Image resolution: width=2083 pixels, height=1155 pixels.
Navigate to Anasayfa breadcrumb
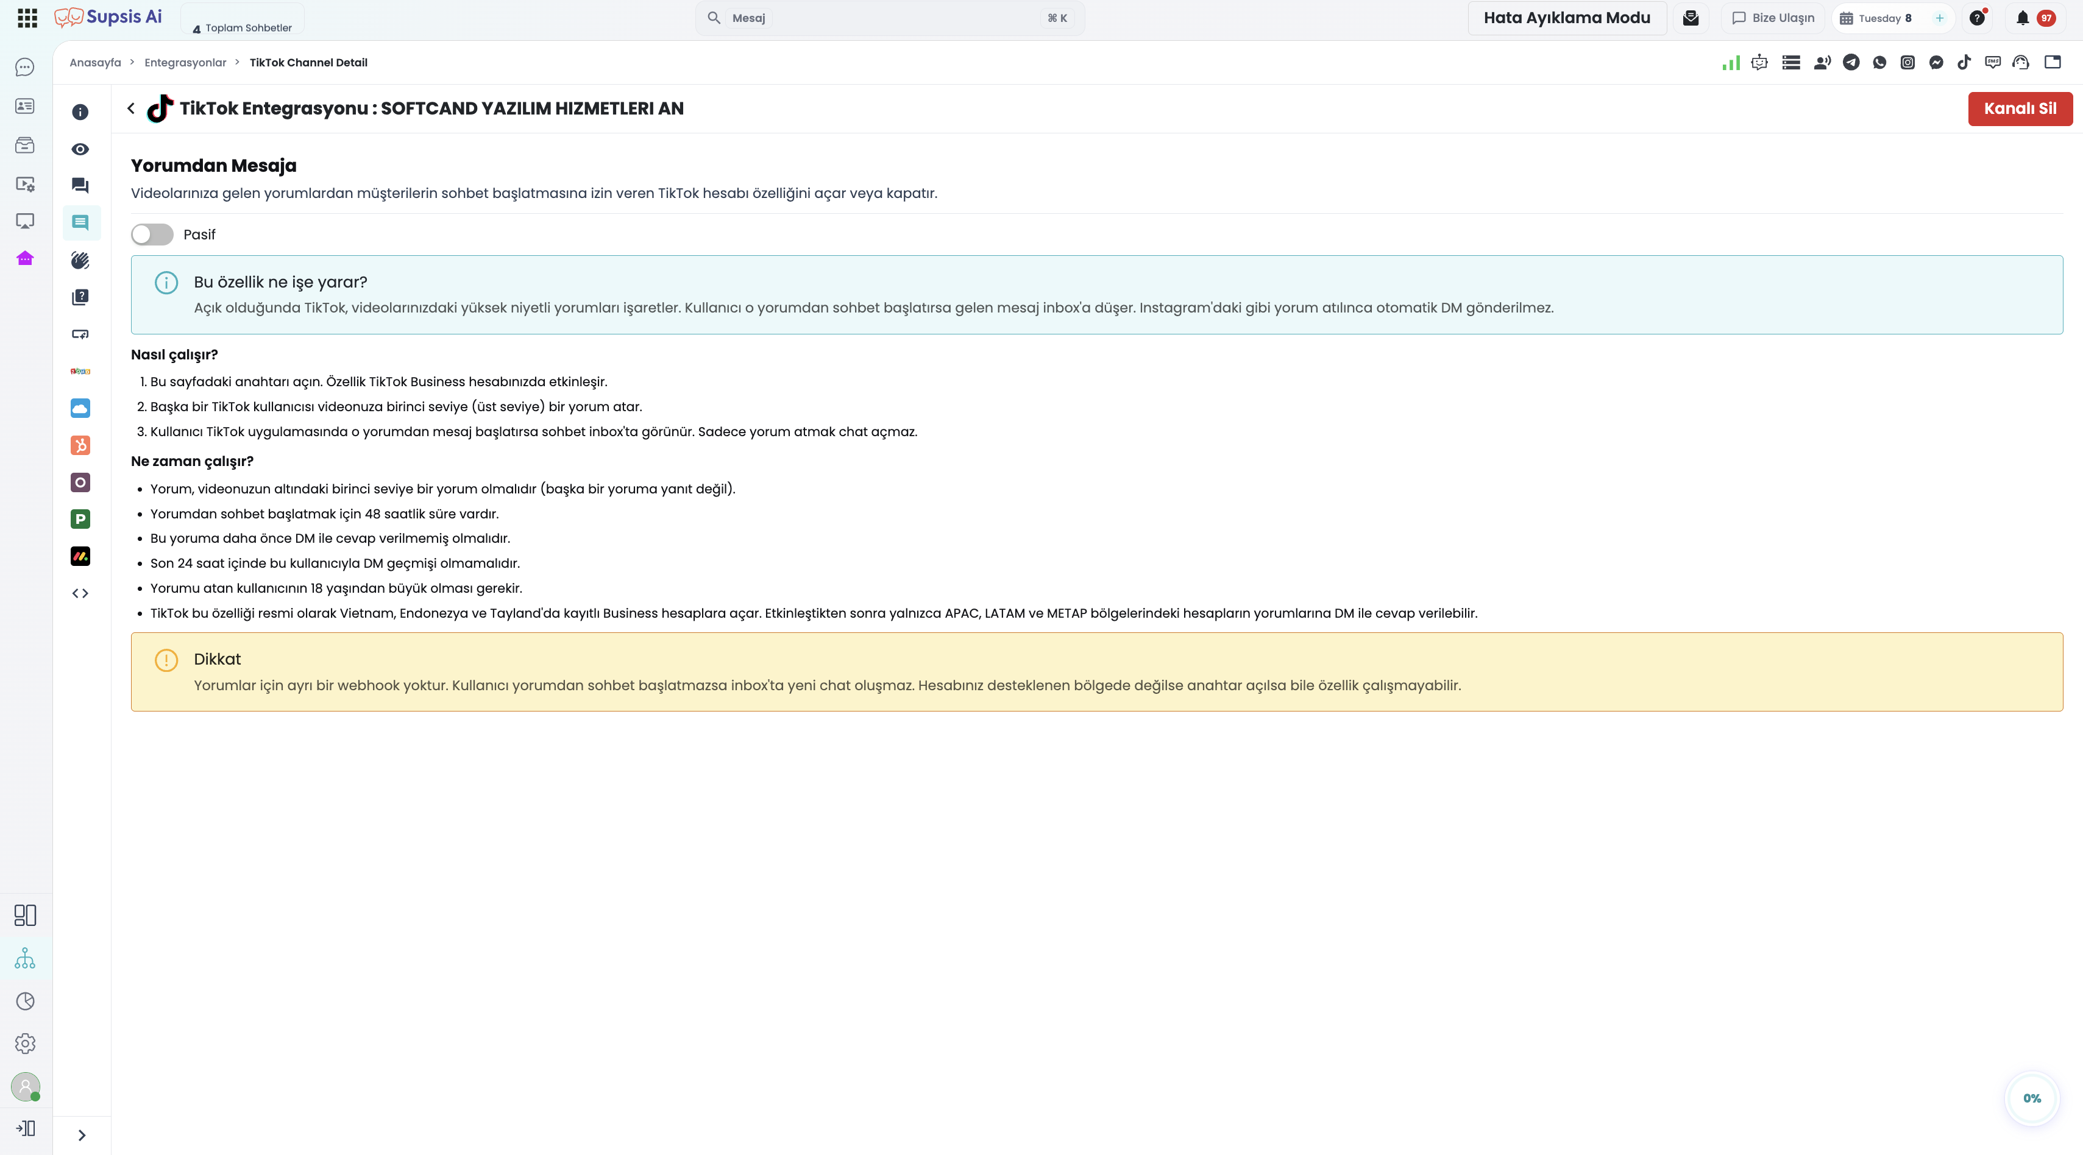tap(96, 62)
